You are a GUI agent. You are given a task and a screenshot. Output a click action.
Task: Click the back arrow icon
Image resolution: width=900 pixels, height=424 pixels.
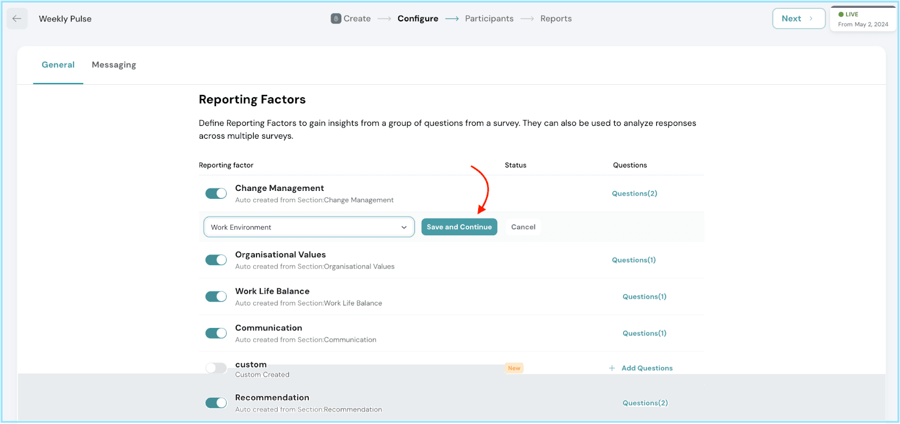(17, 19)
